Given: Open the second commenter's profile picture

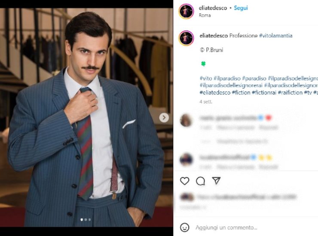Looking at the screenshot, I should click(186, 160).
